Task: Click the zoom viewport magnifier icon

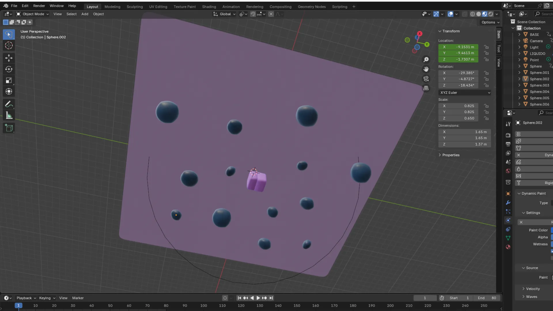Action: point(426,60)
